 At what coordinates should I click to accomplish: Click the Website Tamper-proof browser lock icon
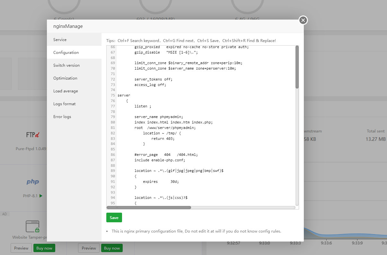pyautogui.click(x=32, y=226)
